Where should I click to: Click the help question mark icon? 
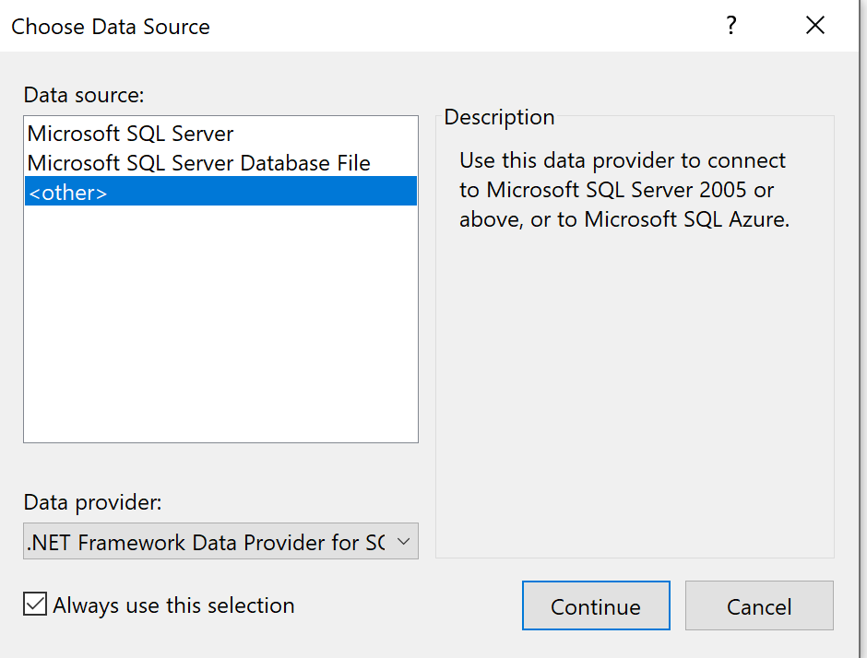pyautogui.click(x=731, y=26)
